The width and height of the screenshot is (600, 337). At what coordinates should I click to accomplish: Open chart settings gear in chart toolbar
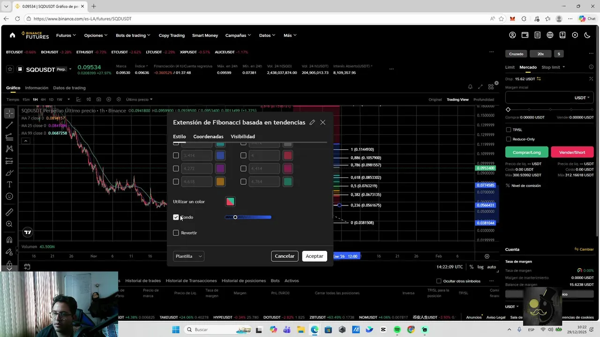[x=119, y=99]
